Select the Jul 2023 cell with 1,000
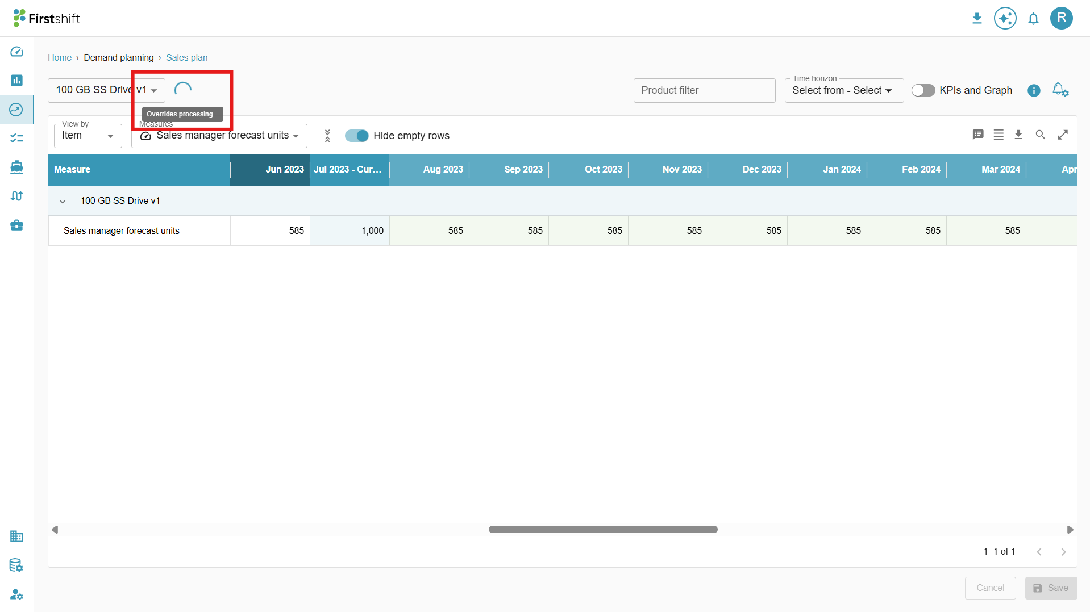 pyautogui.click(x=350, y=230)
